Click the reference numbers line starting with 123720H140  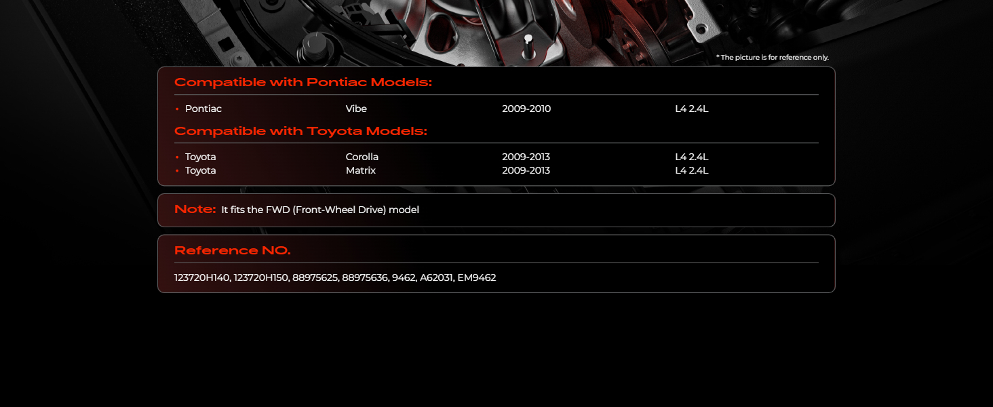[335, 277]
